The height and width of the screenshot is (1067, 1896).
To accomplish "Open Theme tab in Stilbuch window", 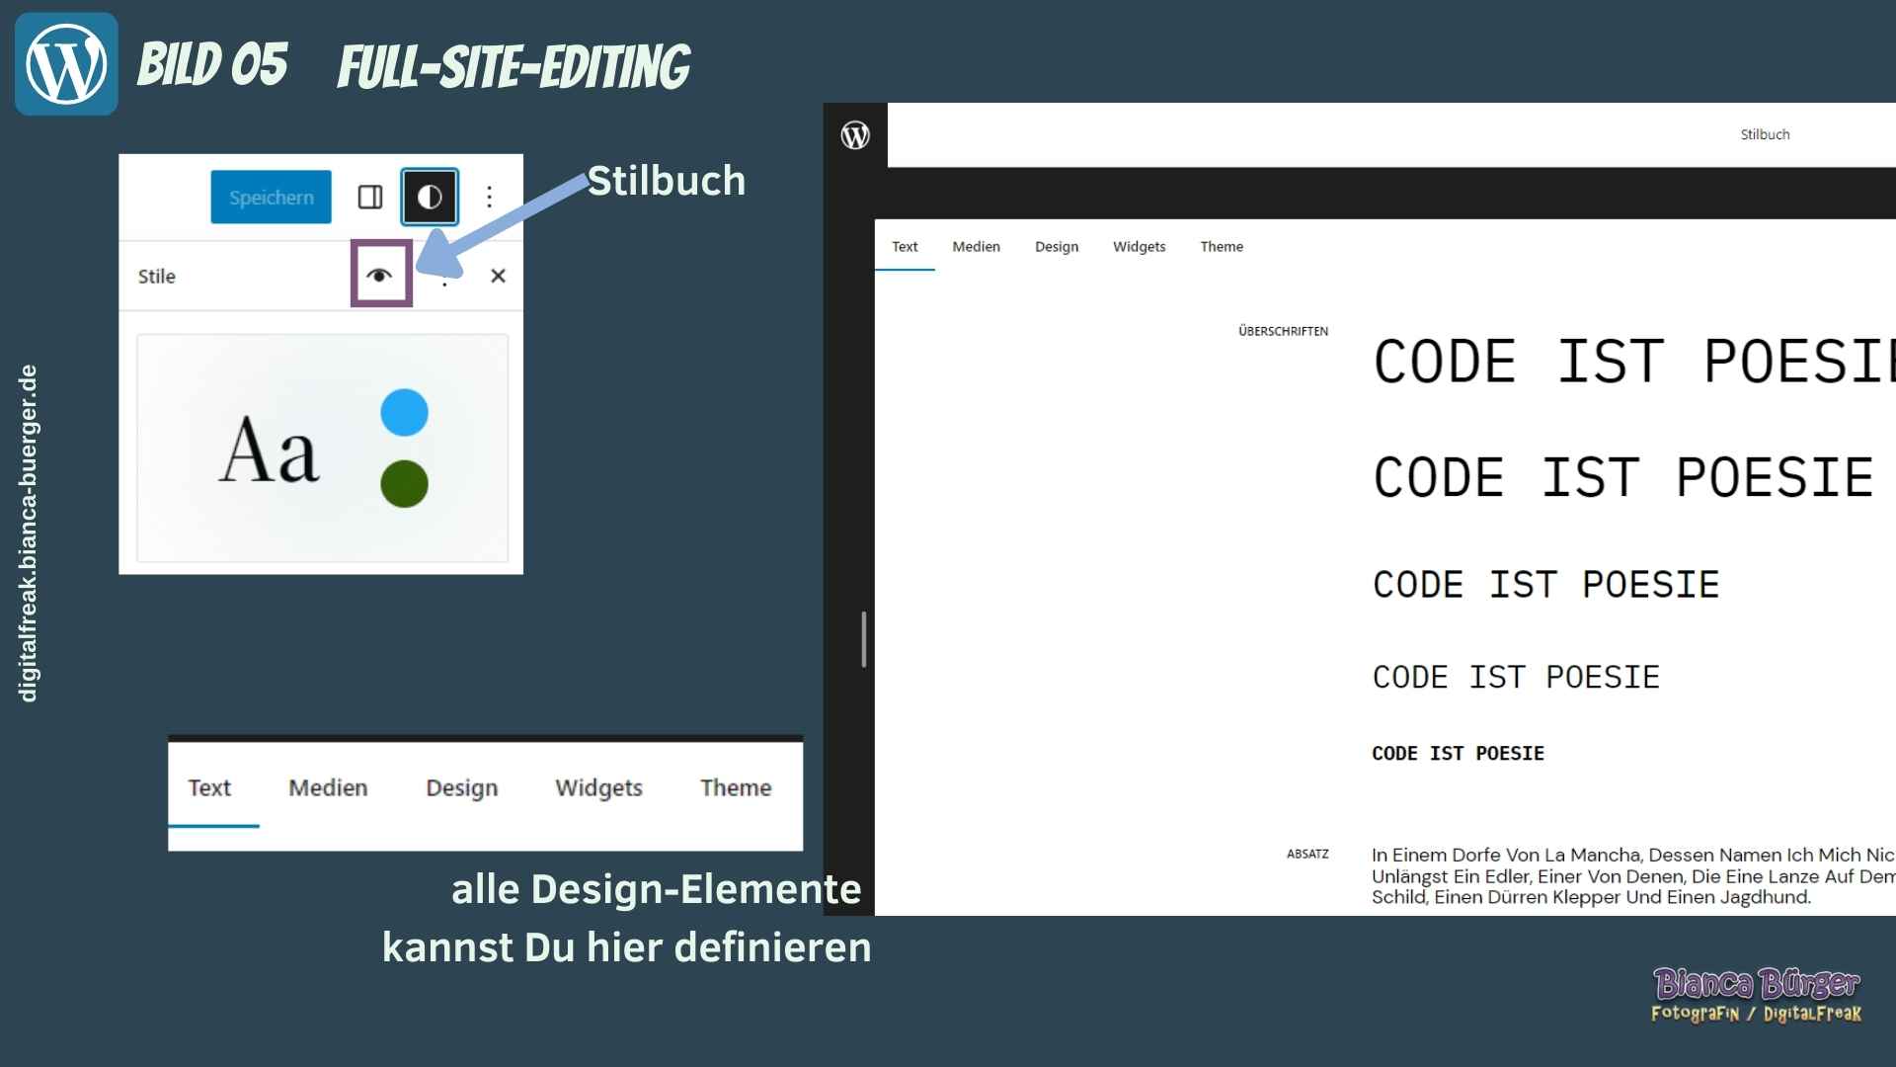I will 1222,247.
